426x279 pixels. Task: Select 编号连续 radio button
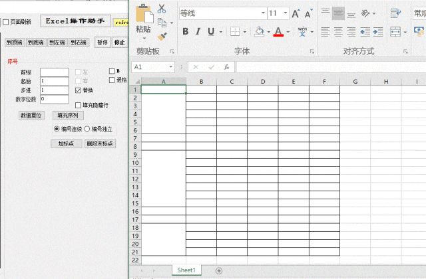click(57, 129)
